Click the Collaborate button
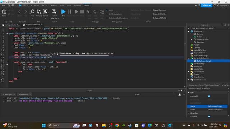Image resolution: width=230 pixels, height=129 pixels. tap(206, 5)
